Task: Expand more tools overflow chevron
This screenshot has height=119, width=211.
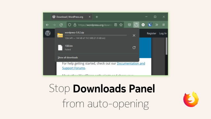Action: point(157,25)
